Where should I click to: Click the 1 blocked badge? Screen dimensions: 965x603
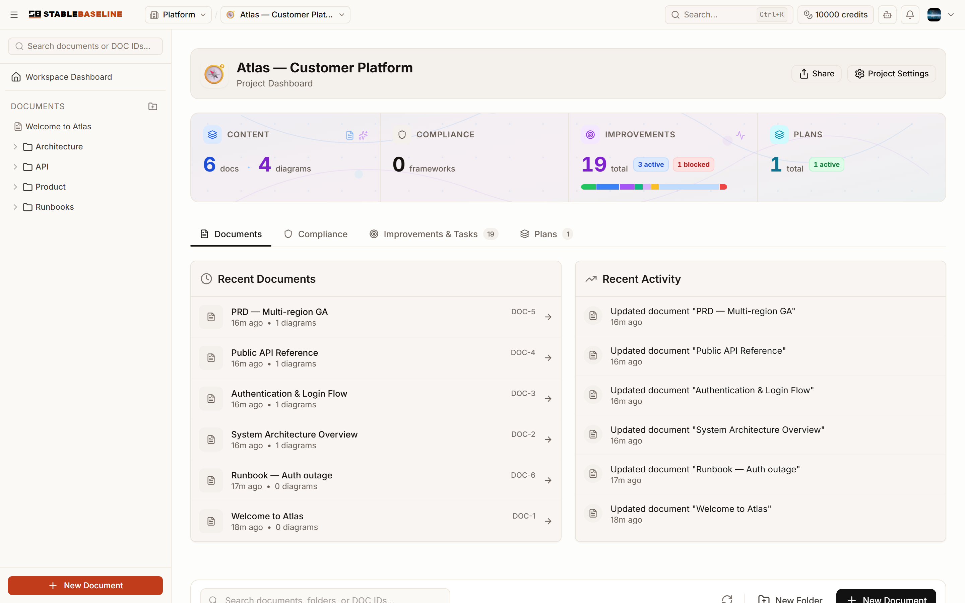[694, 164]
